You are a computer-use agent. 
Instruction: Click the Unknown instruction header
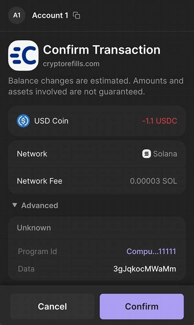pyautogui.click(x=34, y=228)
